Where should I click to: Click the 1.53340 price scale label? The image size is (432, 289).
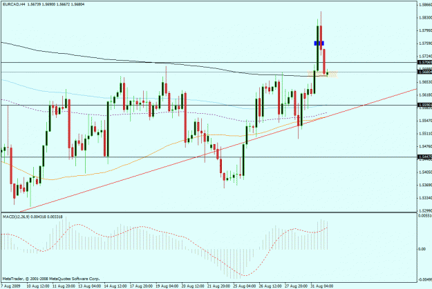tap(425, 198)
